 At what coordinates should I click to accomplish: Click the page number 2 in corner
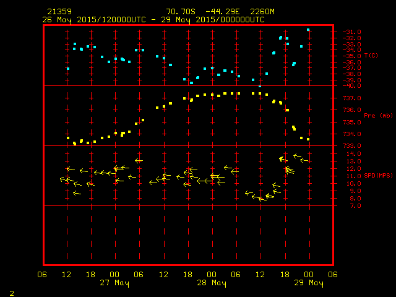[x=12, y=293]
